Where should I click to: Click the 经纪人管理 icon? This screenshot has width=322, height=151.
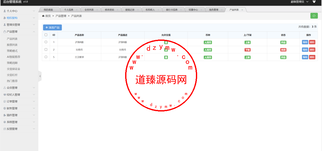click(5, 95)
